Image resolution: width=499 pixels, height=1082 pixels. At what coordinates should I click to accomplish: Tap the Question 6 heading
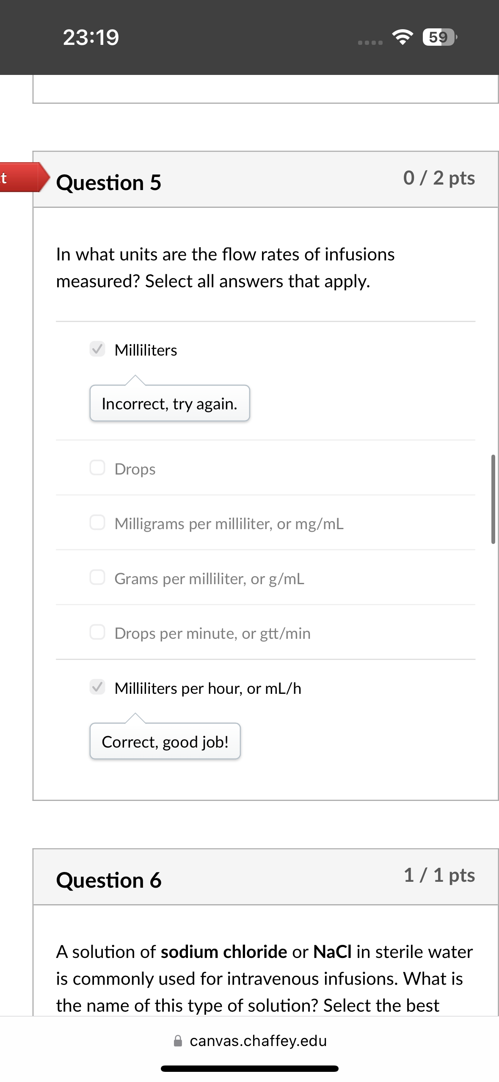tap(109, 880)
